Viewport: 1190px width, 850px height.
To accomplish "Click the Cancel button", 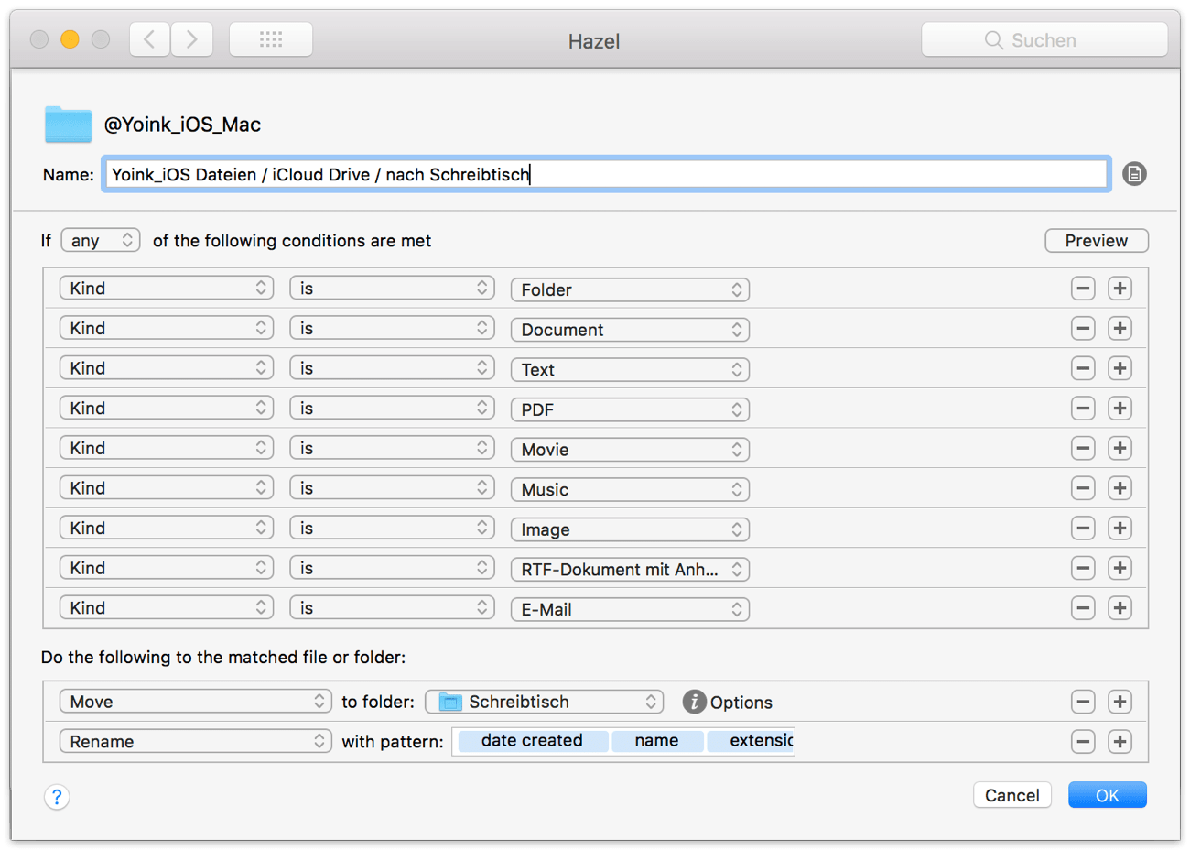I will tap(1012, 795).
